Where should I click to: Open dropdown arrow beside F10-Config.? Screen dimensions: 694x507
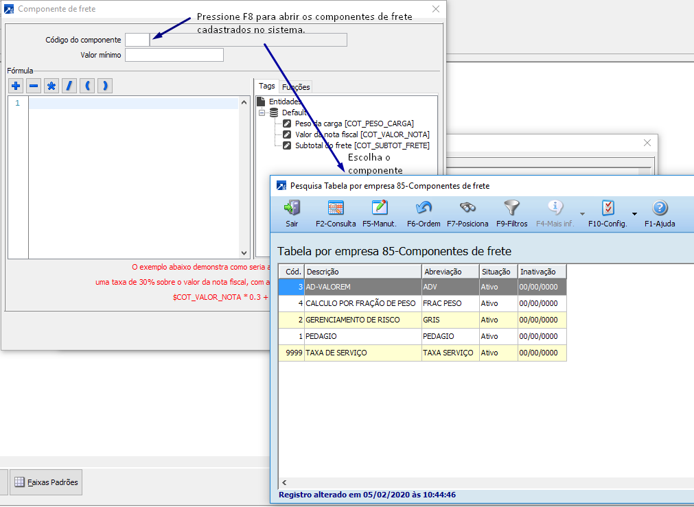(x=634, y=214)
